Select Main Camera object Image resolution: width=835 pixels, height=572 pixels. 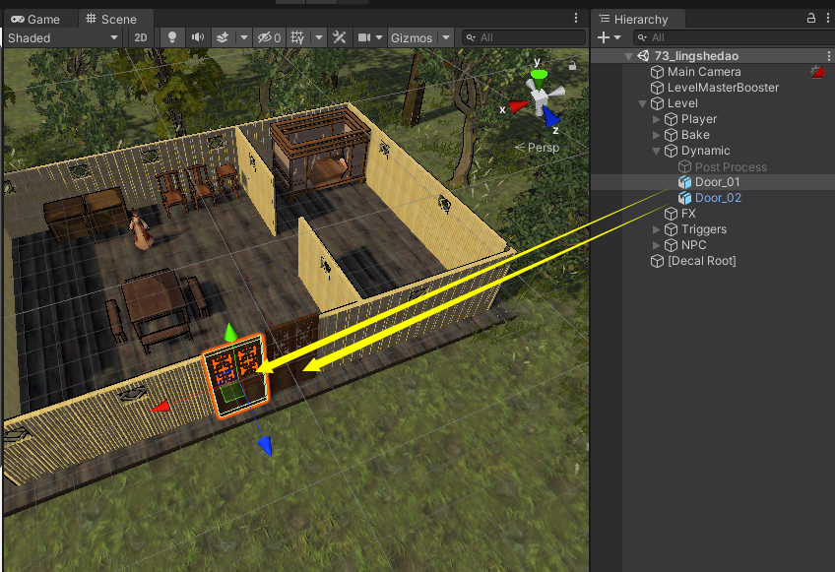704,72
